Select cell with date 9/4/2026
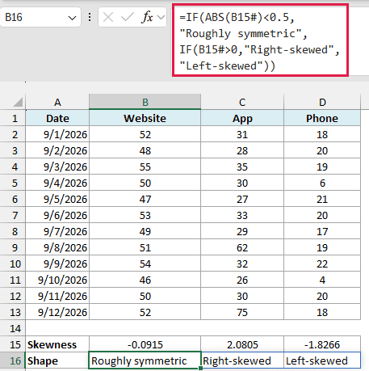The width and height of the screenshot is (369, 371). coord(57,183)
